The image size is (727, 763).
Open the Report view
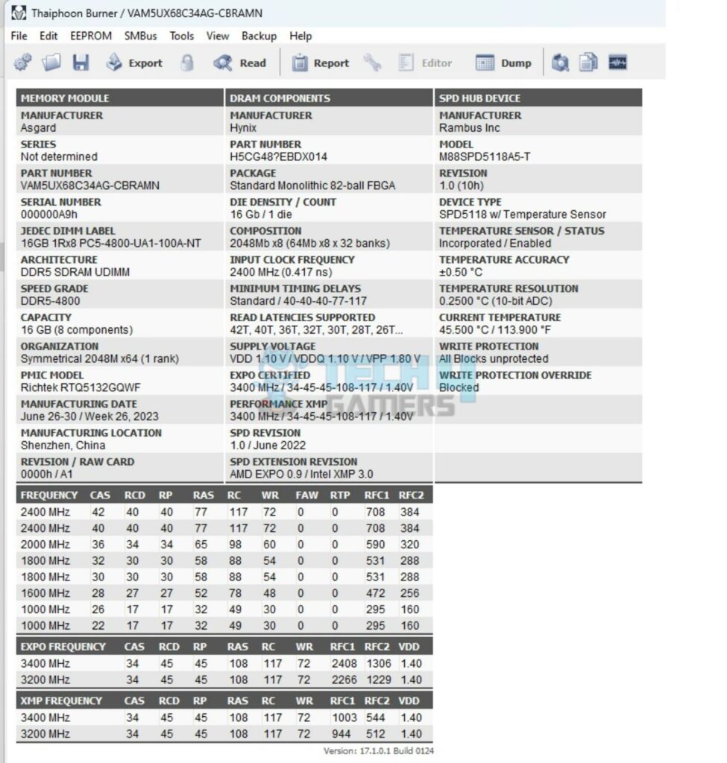[x=321, y=63]
